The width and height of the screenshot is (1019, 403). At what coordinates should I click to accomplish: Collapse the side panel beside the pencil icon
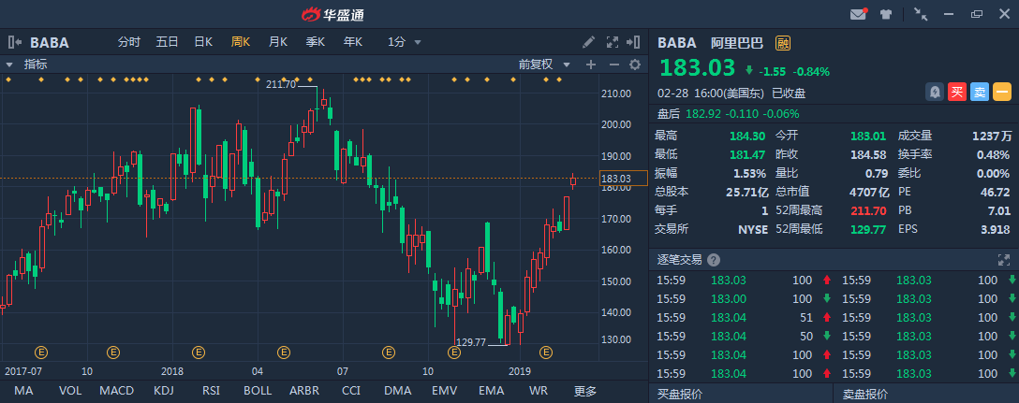coord(636,42)
